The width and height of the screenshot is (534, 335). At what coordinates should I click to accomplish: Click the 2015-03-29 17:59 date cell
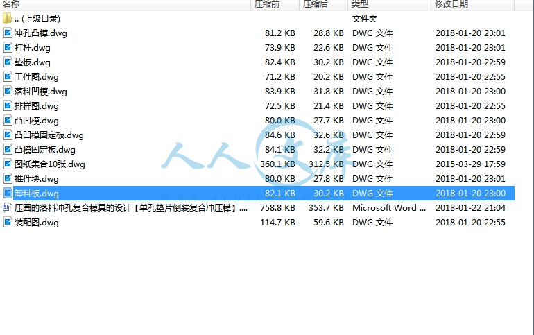(470, 164)
